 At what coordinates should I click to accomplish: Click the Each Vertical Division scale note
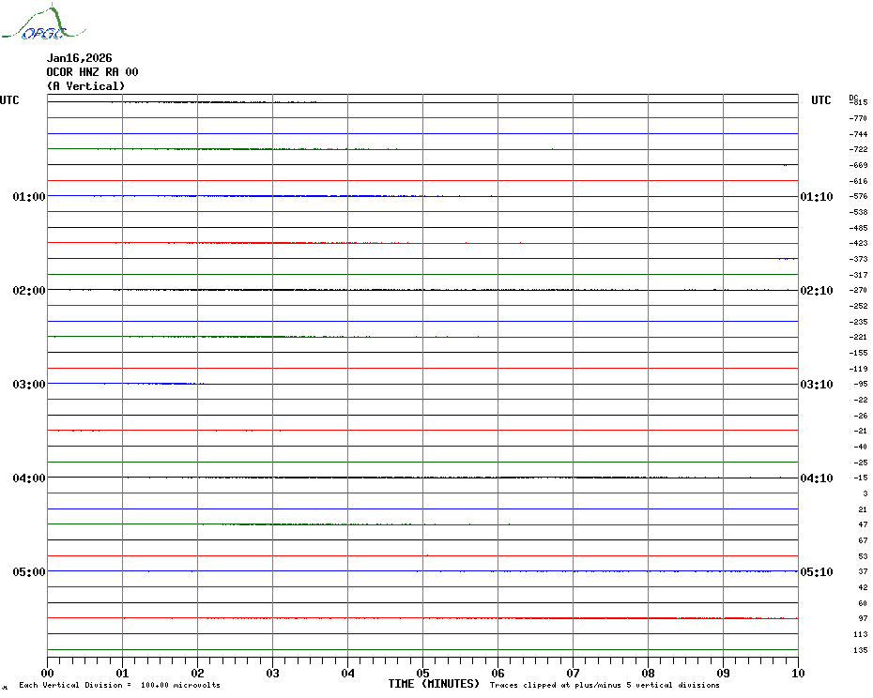click(x=119, y=685)
